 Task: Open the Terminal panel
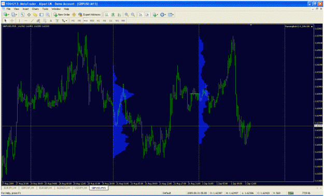(x=41, y=15)
